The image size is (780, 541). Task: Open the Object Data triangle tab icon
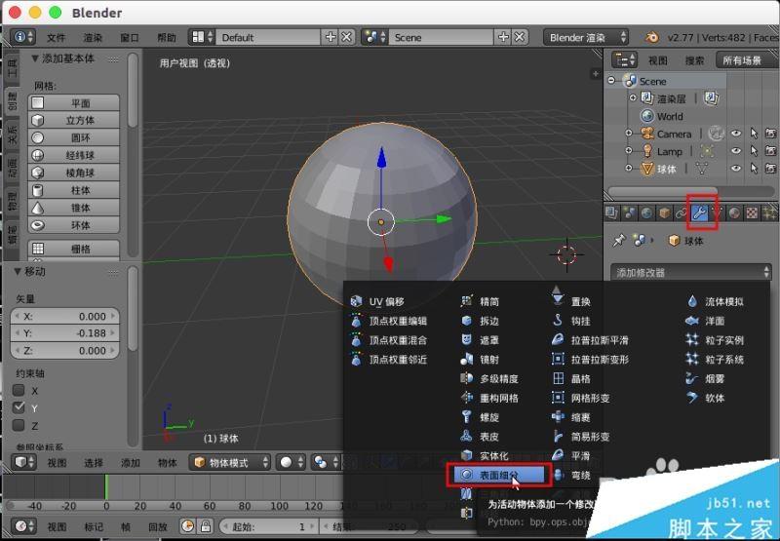pos(717,213)
